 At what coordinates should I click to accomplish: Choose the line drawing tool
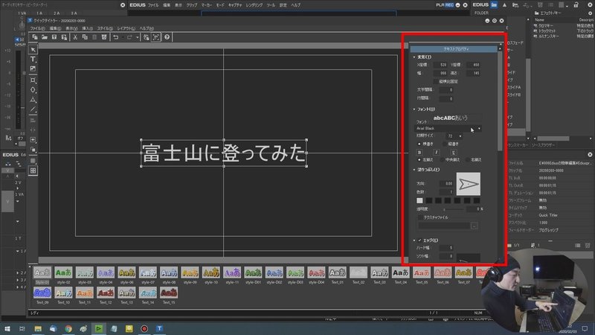click(x=33, y=109)
